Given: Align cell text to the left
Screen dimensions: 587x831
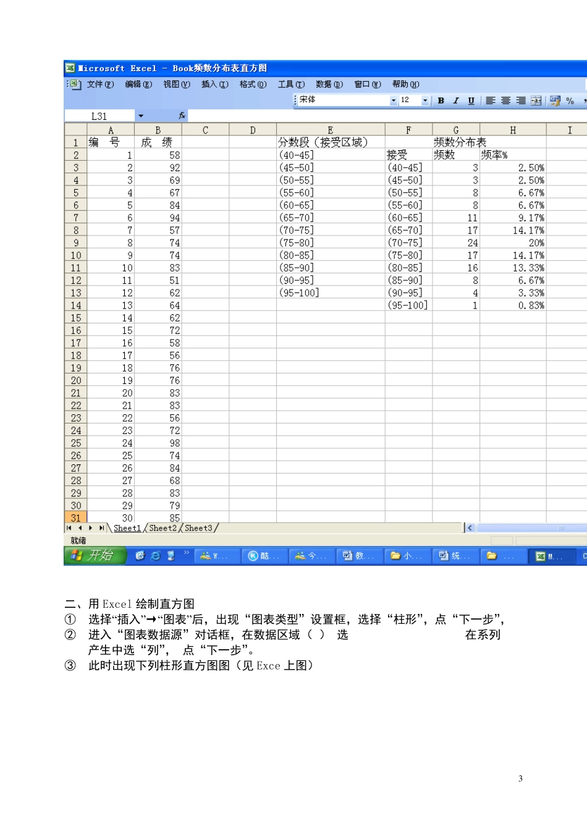Looking at the screenshot, I should [x=491, y=101].
